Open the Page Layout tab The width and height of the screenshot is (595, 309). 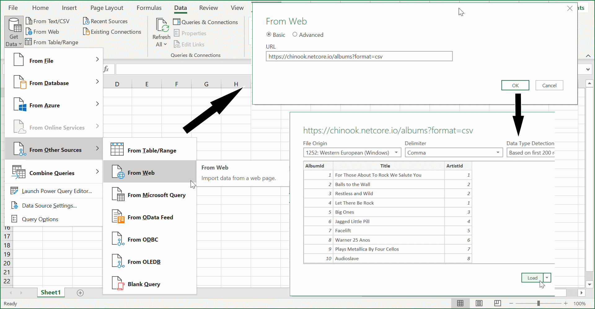click(107, 8)
